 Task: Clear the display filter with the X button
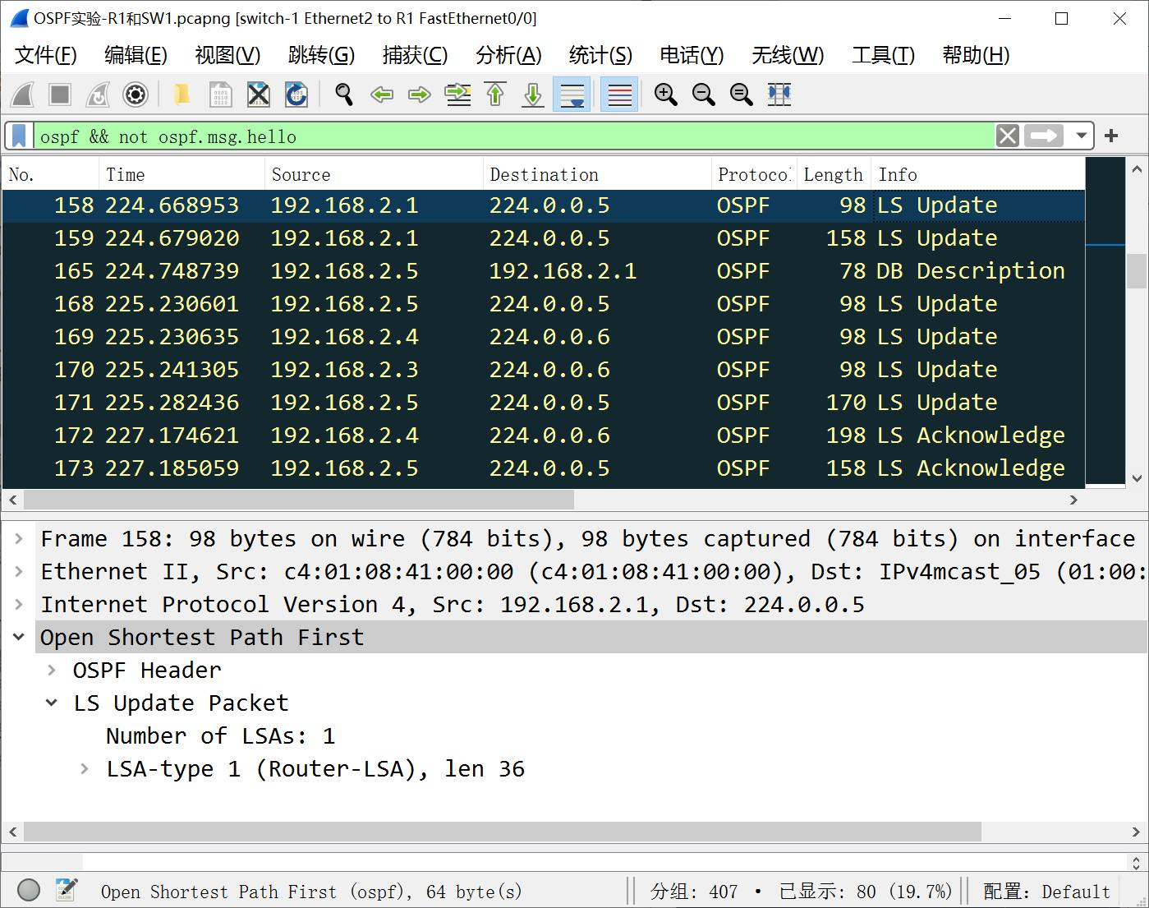coord(1008,136)
